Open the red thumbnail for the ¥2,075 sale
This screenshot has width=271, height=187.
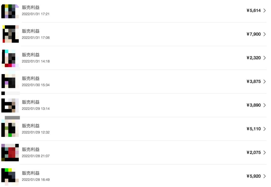click(10, 152)
